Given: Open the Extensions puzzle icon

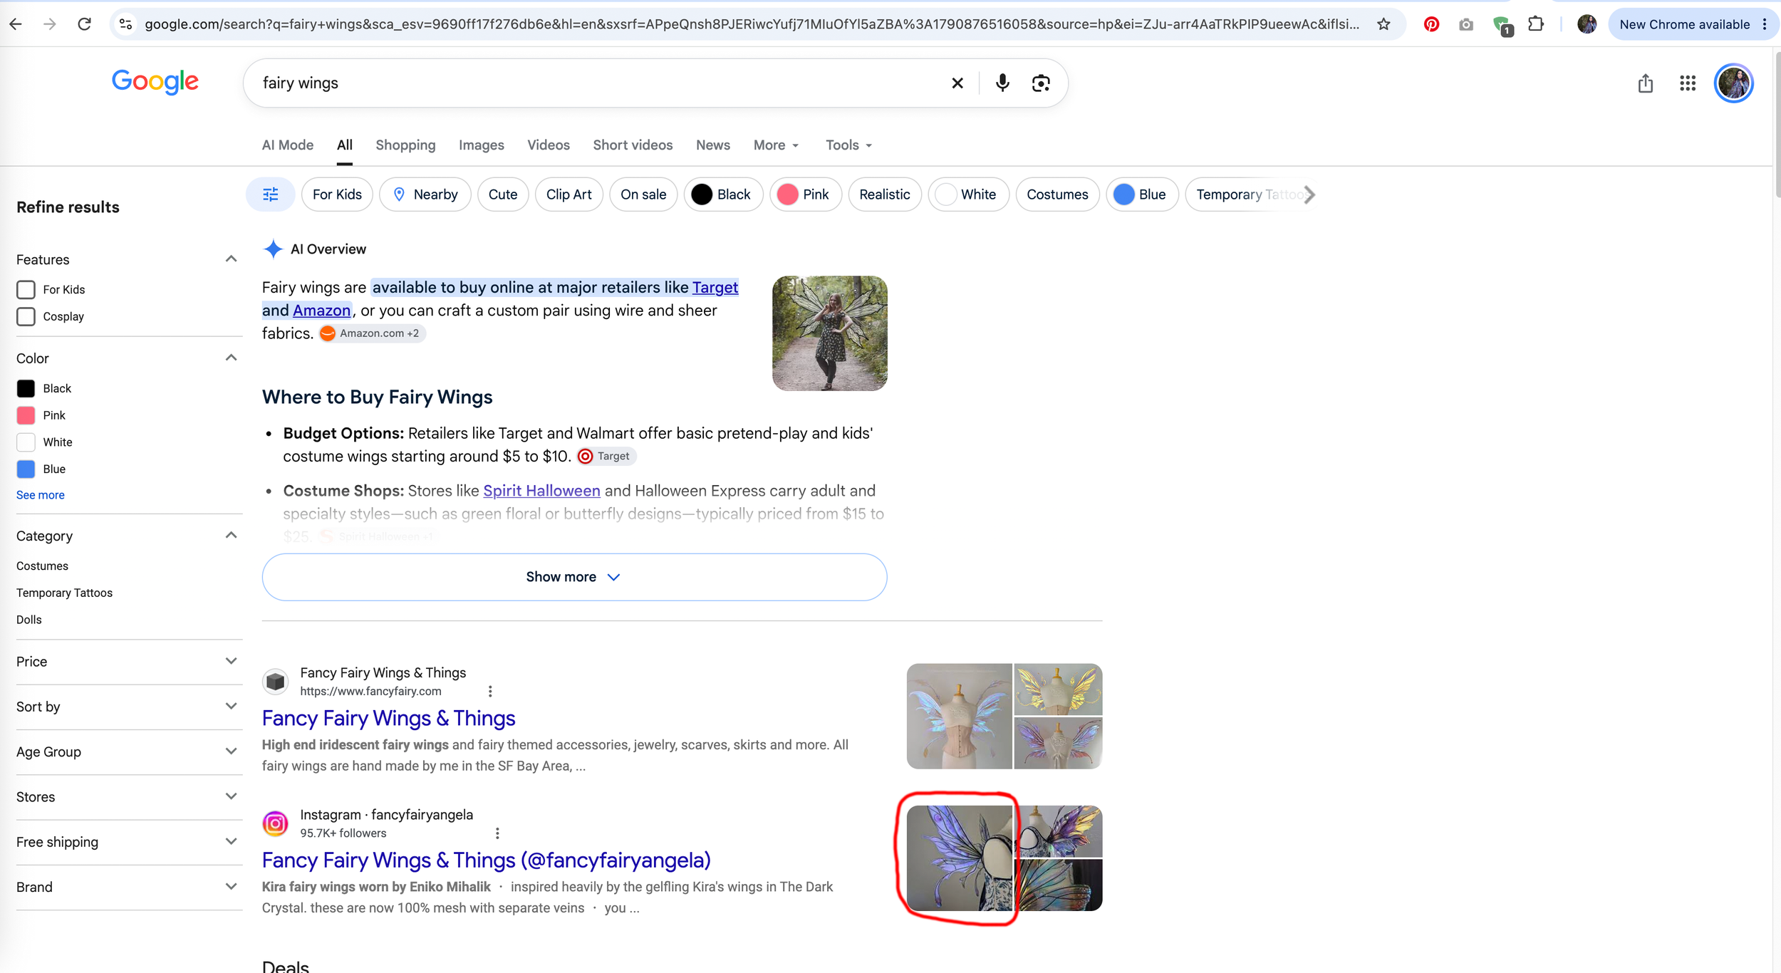Looking at the screenshot, I should point(1536,24).
